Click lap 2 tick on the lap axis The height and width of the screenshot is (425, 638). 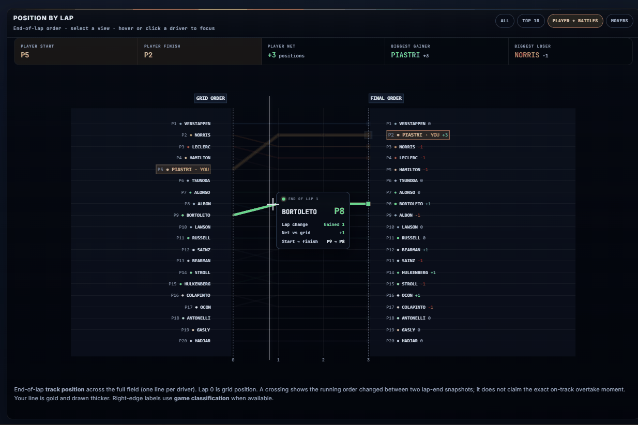pyautogui.click(x=323, y=360)
